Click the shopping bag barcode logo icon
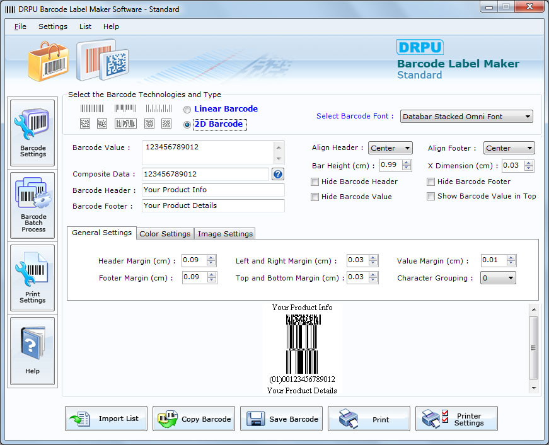Image resolution: width=549 pixels, height=445 pixels. [48, 61]
